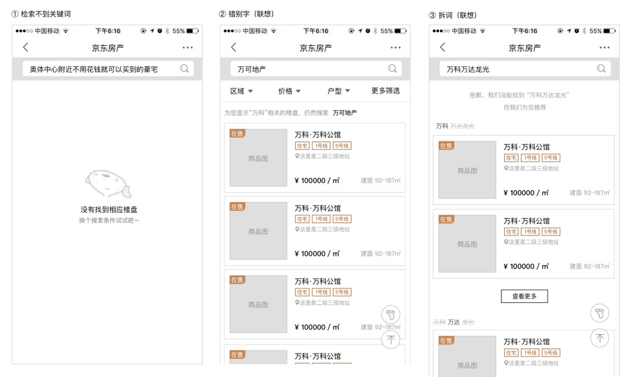The image size is (641, 377).
Task: Open listing thumbnail under 万达 section
Action: point(467,356)
